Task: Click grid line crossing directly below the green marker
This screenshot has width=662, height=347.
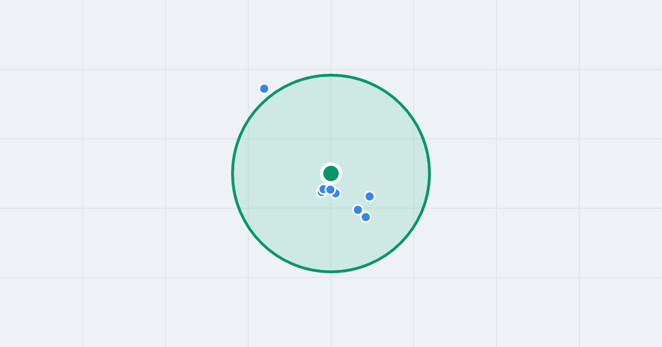Action: coord(331,208)
